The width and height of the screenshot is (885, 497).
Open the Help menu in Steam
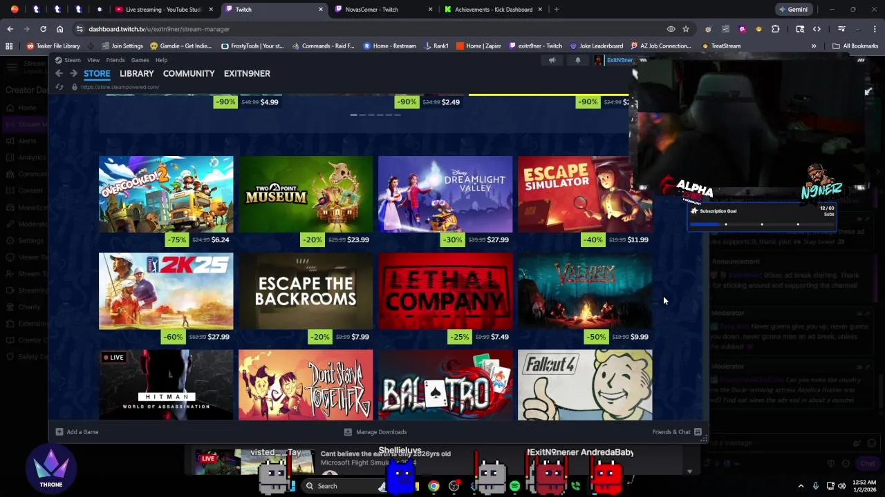161,60
